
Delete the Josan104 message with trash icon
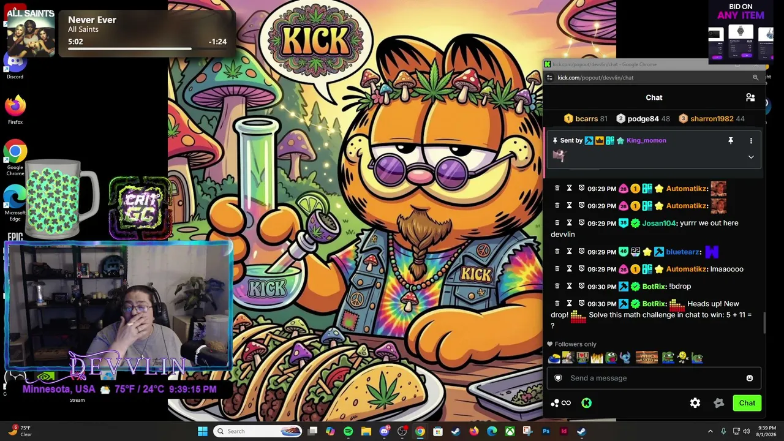coord(557,223)
